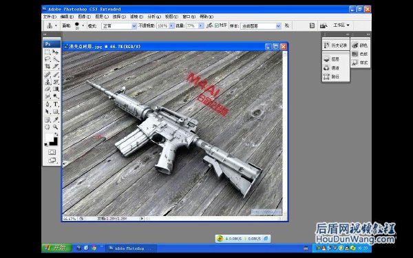413x258 pixels.
Task: Select the Clone Stamp tool in toolbox
Action: pos(47,82)
